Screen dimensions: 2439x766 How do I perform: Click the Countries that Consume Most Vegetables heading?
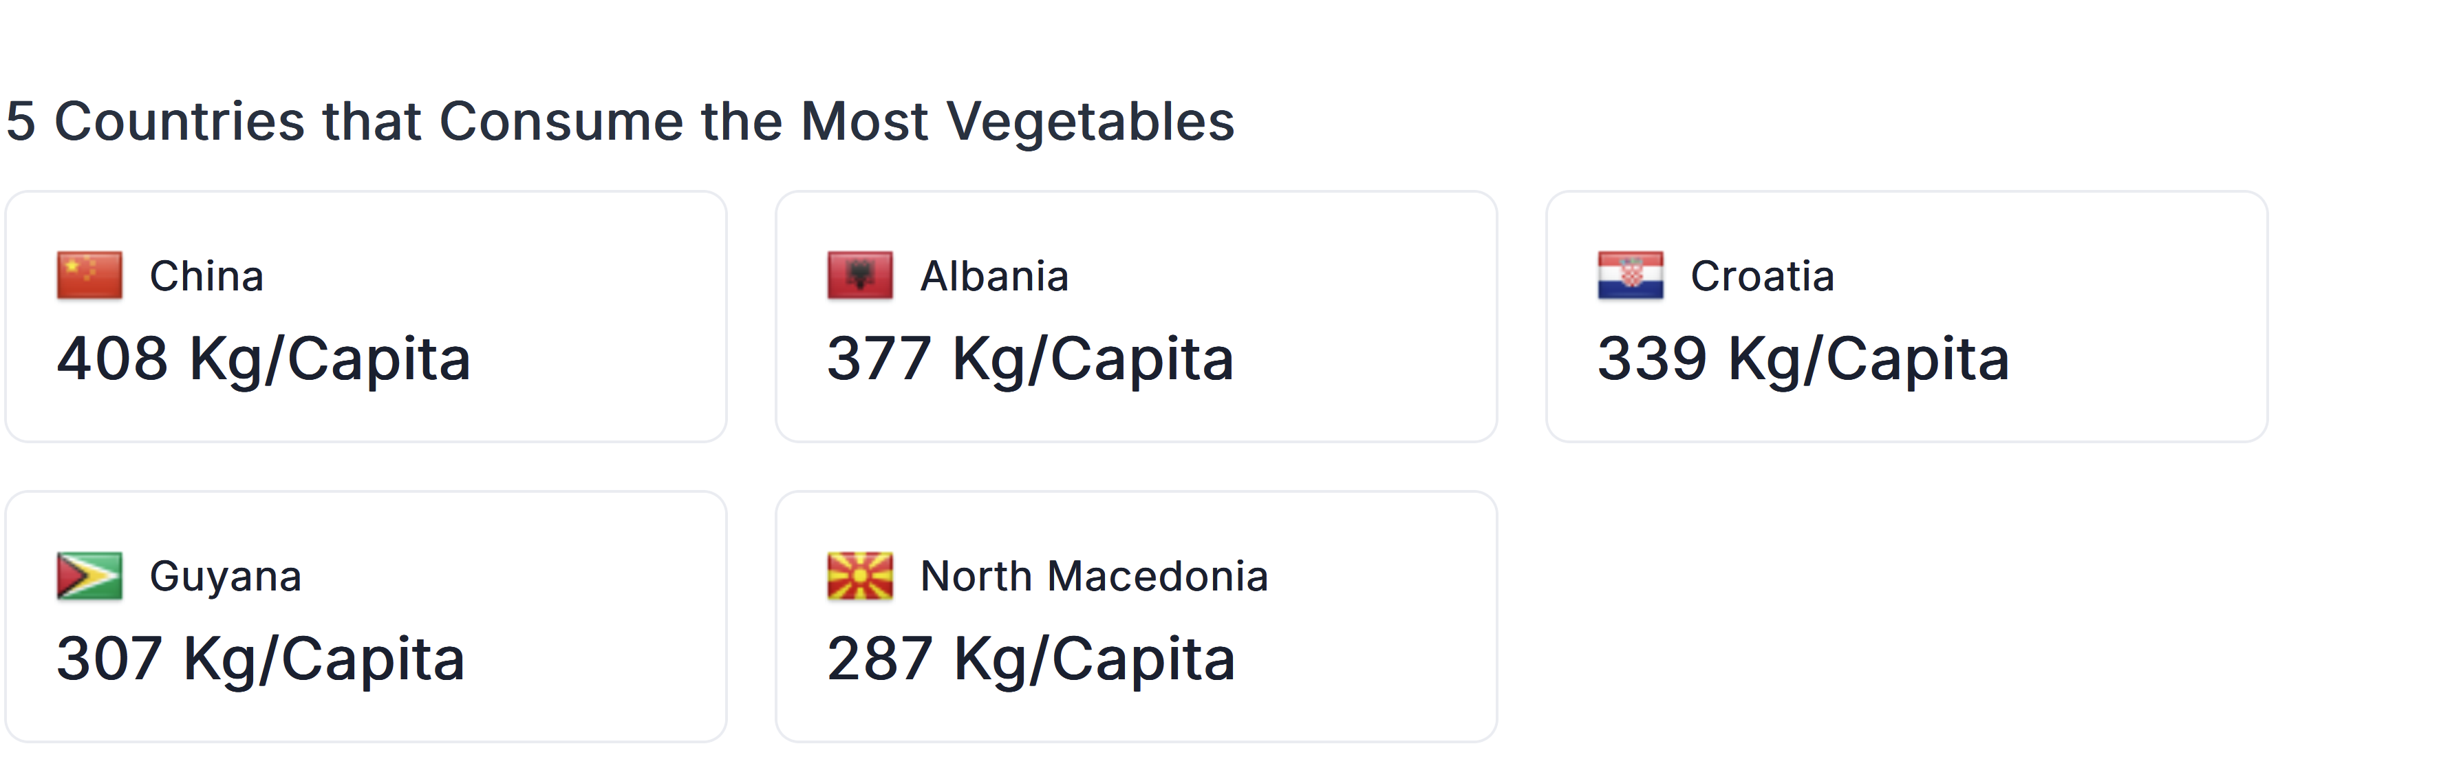click(x=620, y=122)
